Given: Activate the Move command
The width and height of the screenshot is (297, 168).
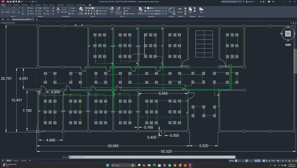Looking at the screenshot, I should click(30, 8).
